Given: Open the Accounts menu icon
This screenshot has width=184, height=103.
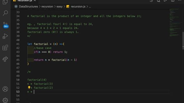Looking at the screenshot, I should click(x=5, y=89).
